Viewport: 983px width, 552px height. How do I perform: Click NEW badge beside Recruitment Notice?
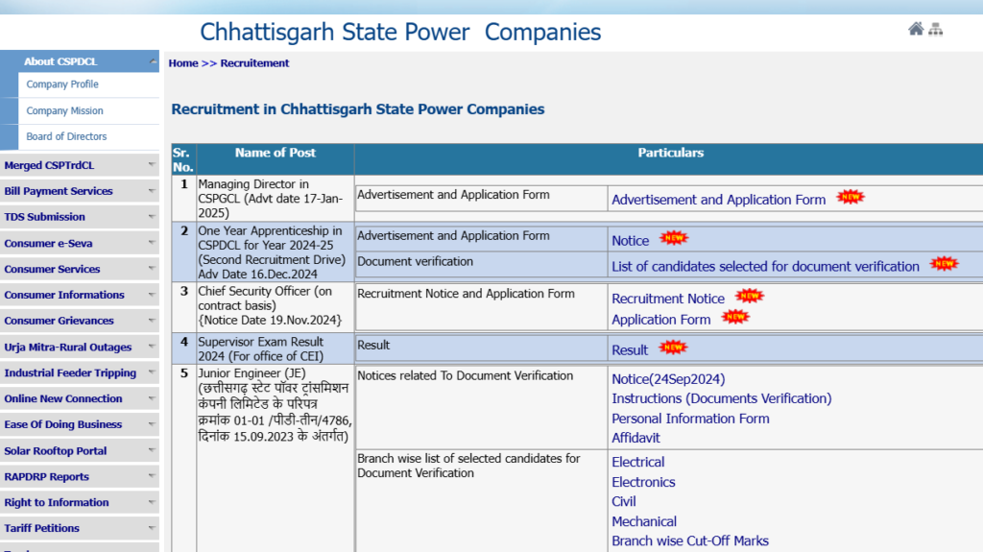click(750, 296)
